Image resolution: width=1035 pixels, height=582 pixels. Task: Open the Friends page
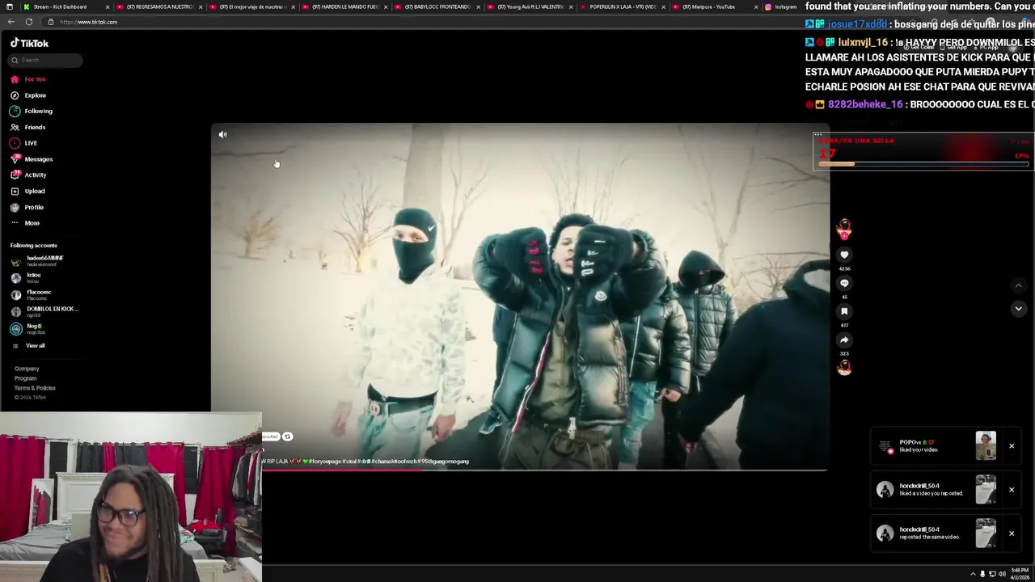click(x=28, y=127)
